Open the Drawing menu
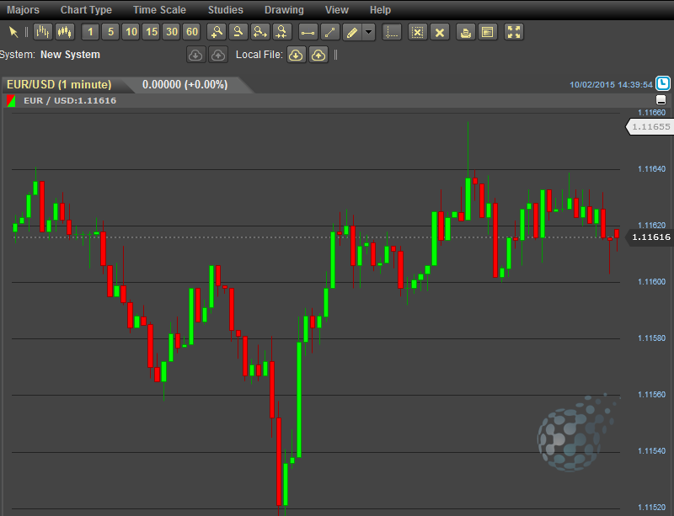This screenshot has width=674, height=516. point(284,10)
